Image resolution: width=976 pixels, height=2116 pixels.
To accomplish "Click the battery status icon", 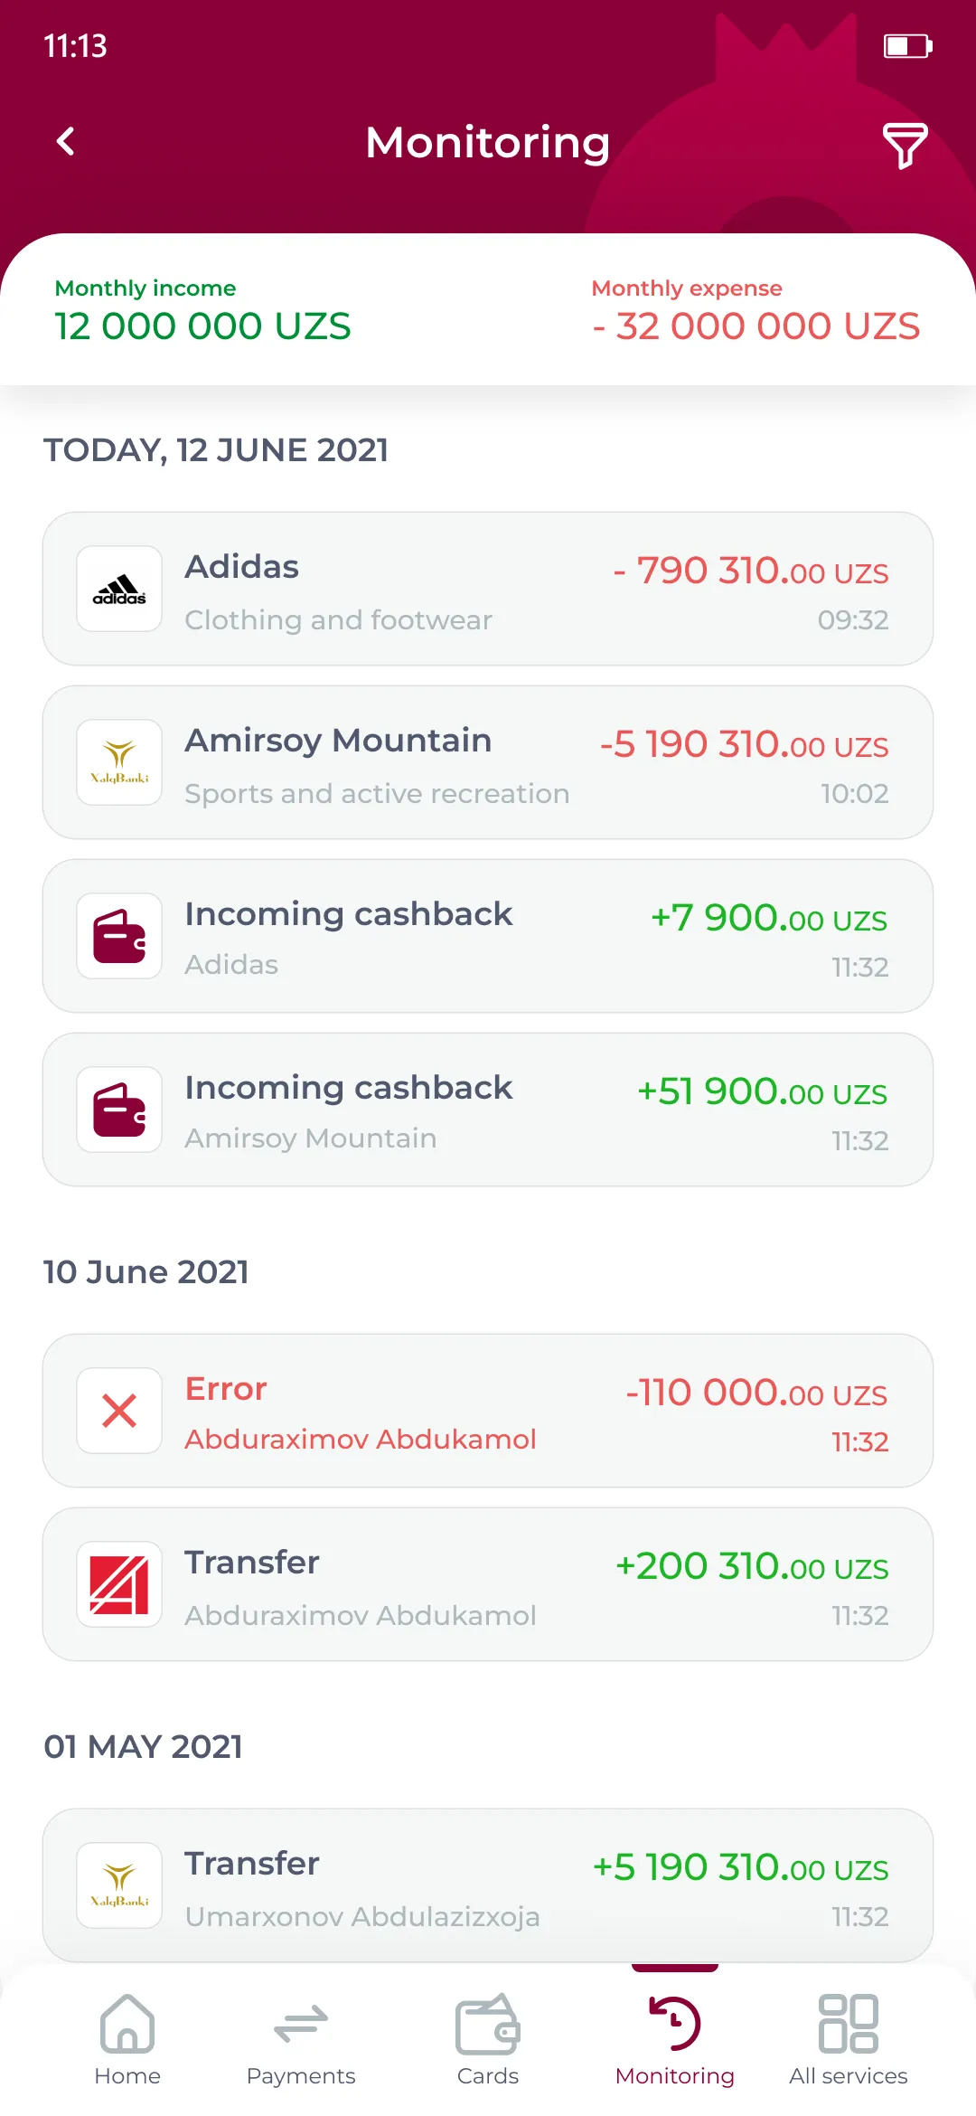I will pos(907,46).
